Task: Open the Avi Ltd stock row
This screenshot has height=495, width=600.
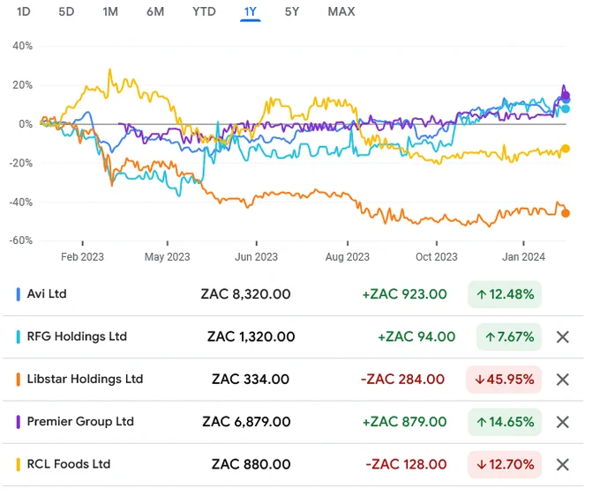Action: click(293, 294)
